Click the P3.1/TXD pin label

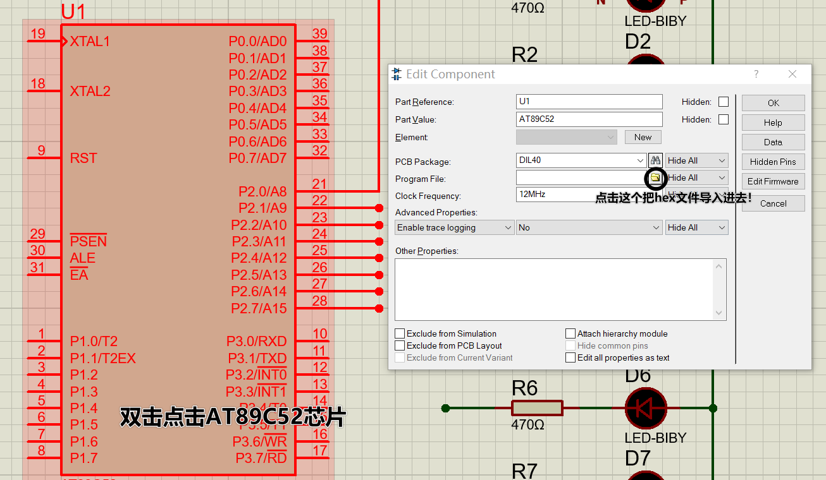click(257, 358)
